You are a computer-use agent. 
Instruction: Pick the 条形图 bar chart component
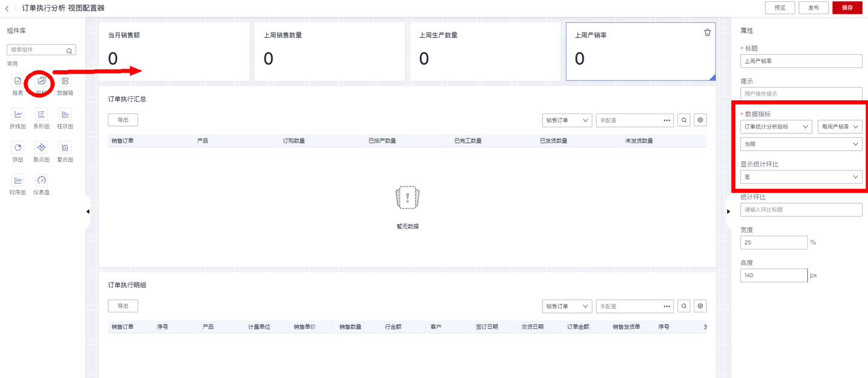(41, 115)
